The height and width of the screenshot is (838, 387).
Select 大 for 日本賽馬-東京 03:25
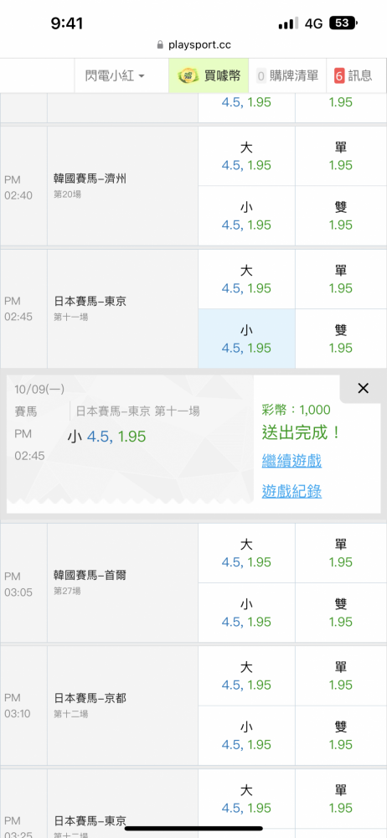click(x=246, y=799)
